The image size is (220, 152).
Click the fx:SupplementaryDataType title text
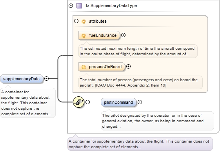pos(111,5)
